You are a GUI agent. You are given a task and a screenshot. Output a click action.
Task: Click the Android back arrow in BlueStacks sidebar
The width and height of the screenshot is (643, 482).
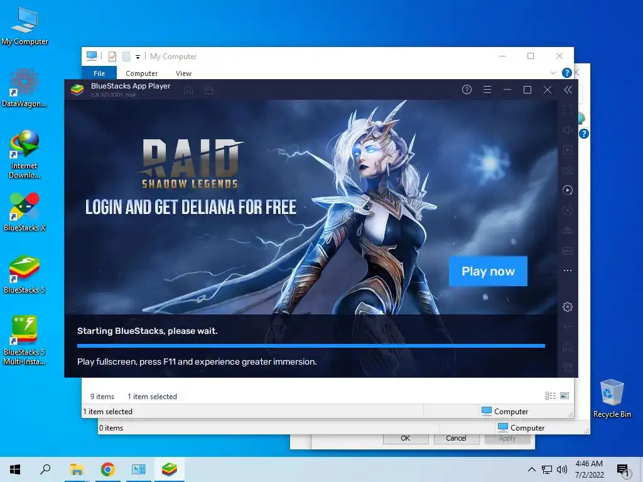[x=568, y=327]
